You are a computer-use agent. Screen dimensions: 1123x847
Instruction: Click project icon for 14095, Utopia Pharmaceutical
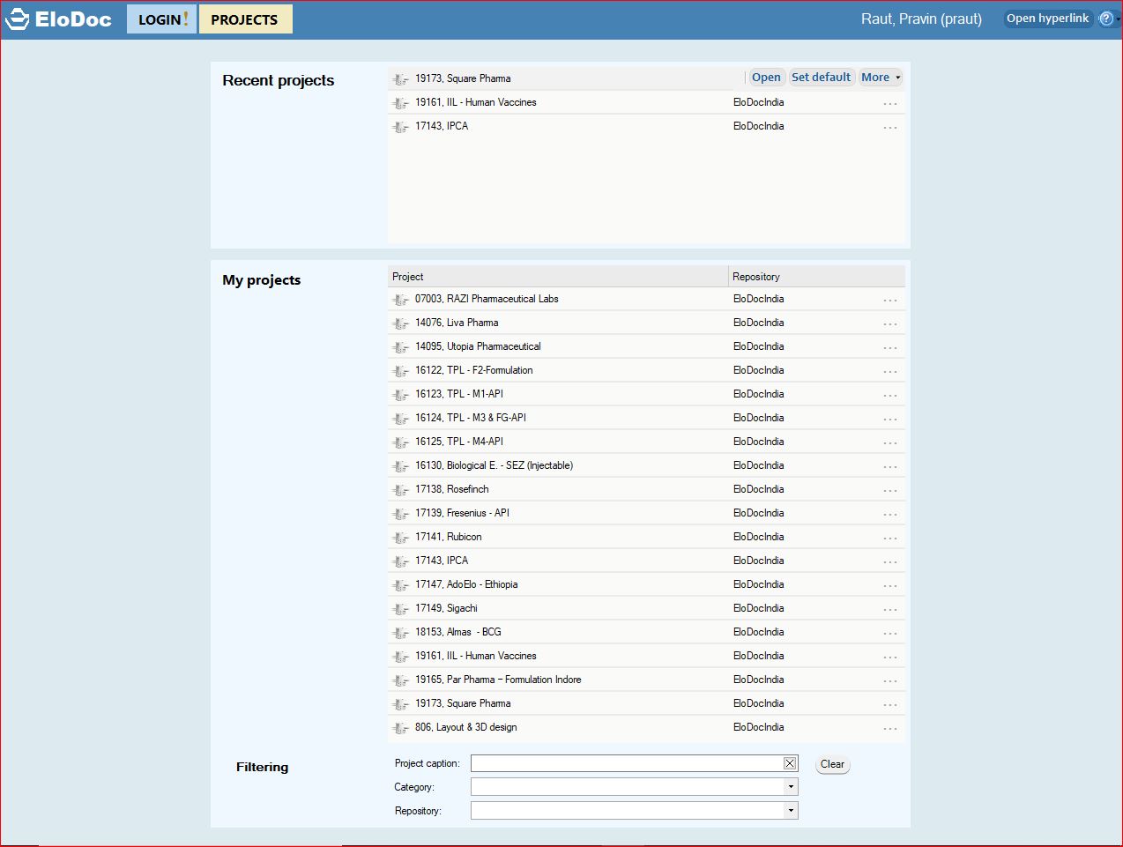(x=400, y=347)
